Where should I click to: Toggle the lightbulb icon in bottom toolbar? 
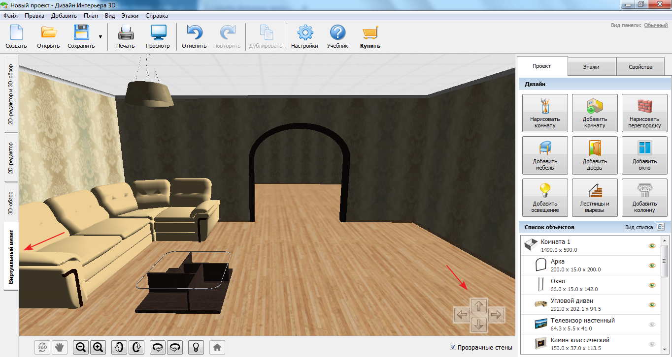click(x=196, y=347)
